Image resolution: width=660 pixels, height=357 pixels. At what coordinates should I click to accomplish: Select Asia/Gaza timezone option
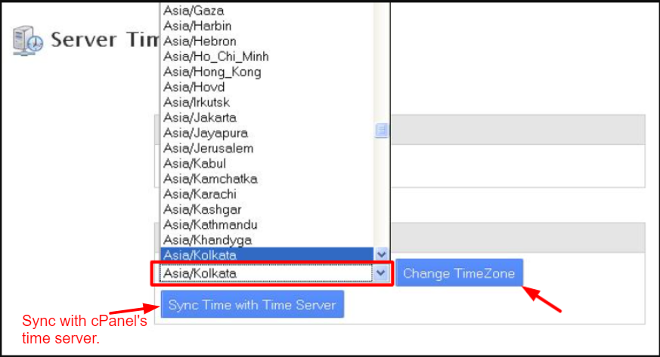tap(267, 11)
